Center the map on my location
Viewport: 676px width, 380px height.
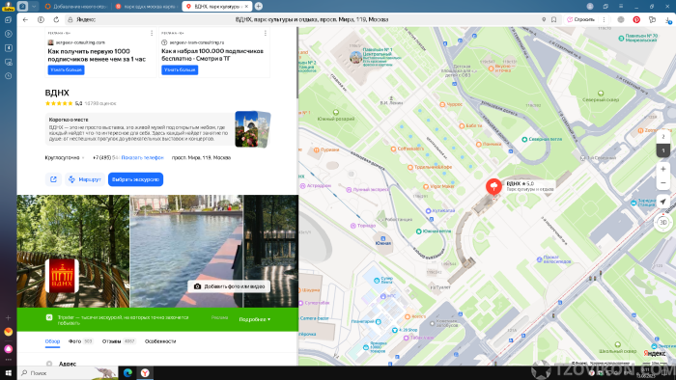663,202
